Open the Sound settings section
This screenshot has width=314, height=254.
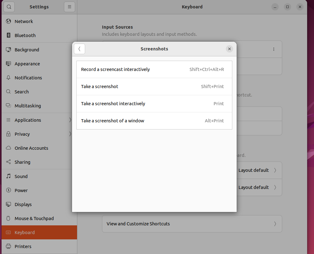point(22,176)
